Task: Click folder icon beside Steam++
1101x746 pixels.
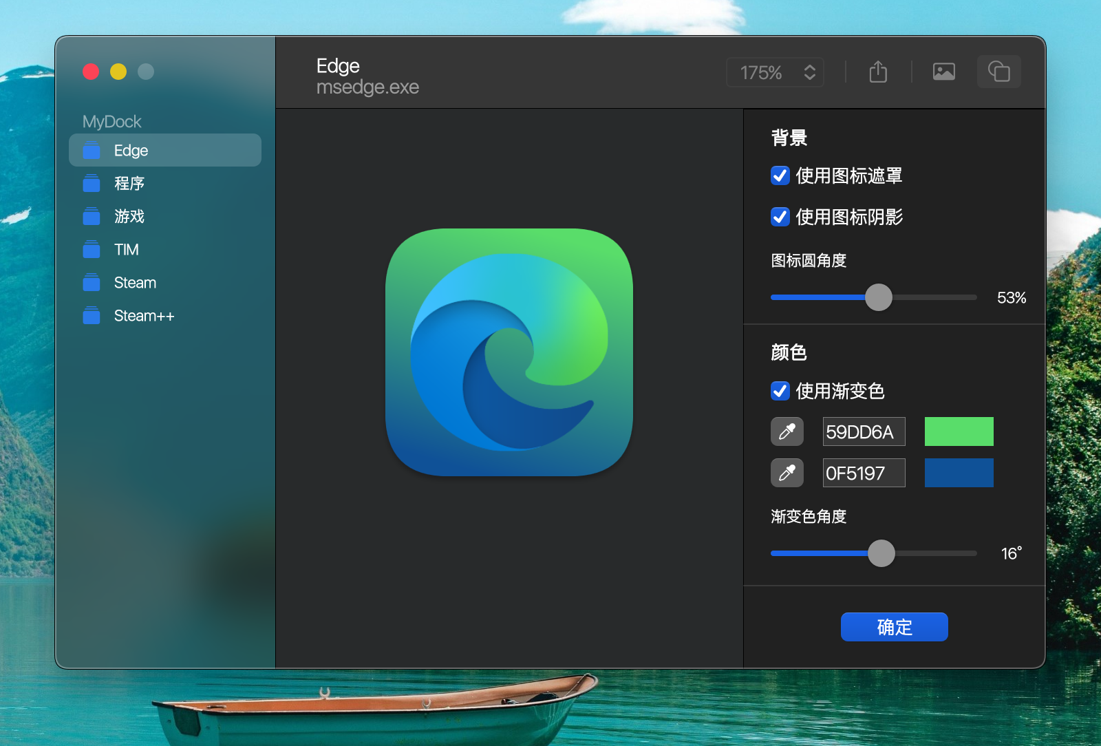Action: tap(92, 315)
